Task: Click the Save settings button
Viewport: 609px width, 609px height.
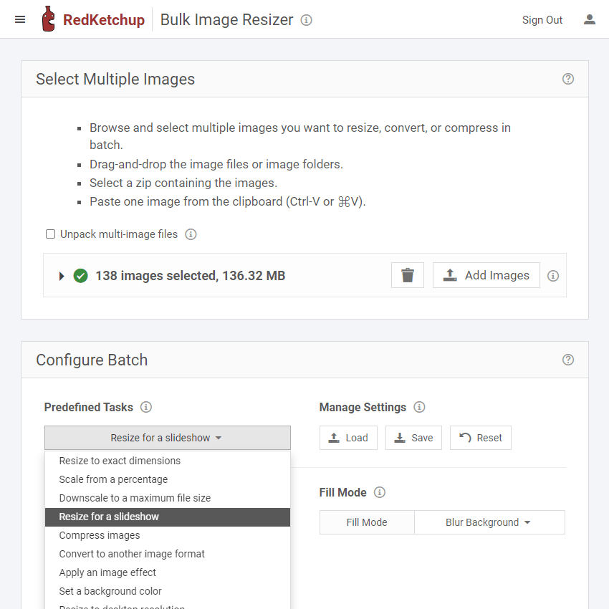Action: pos(413,437)
